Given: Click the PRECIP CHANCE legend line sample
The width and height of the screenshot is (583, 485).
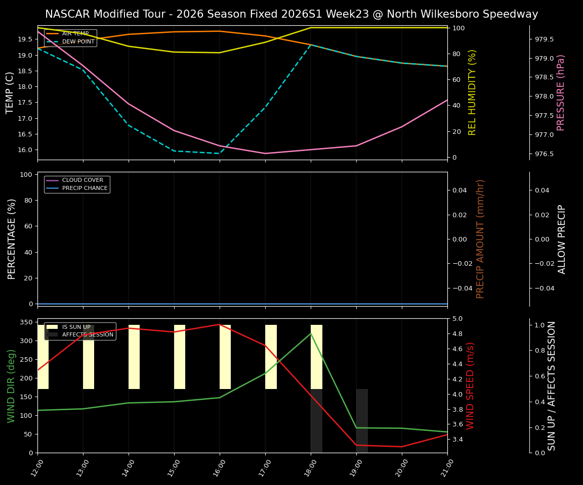Looking at the screenshot, I should [53, 187].
